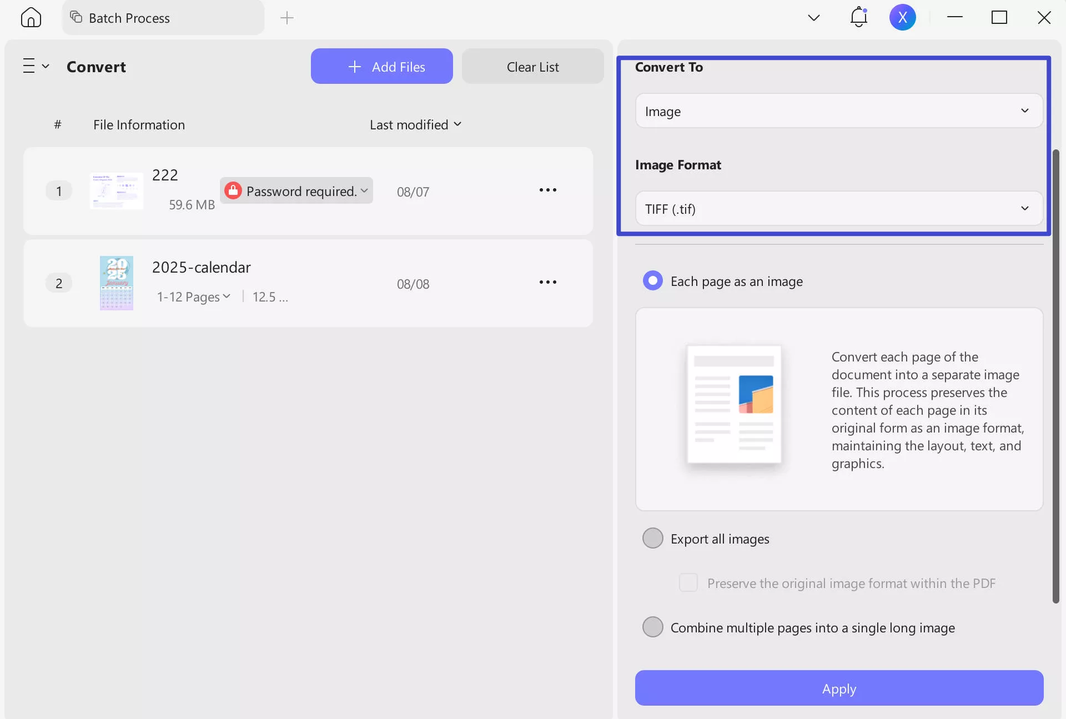Click the password lock icon on 222
This screenshot has height=719, width=1066.
point(234,190)
